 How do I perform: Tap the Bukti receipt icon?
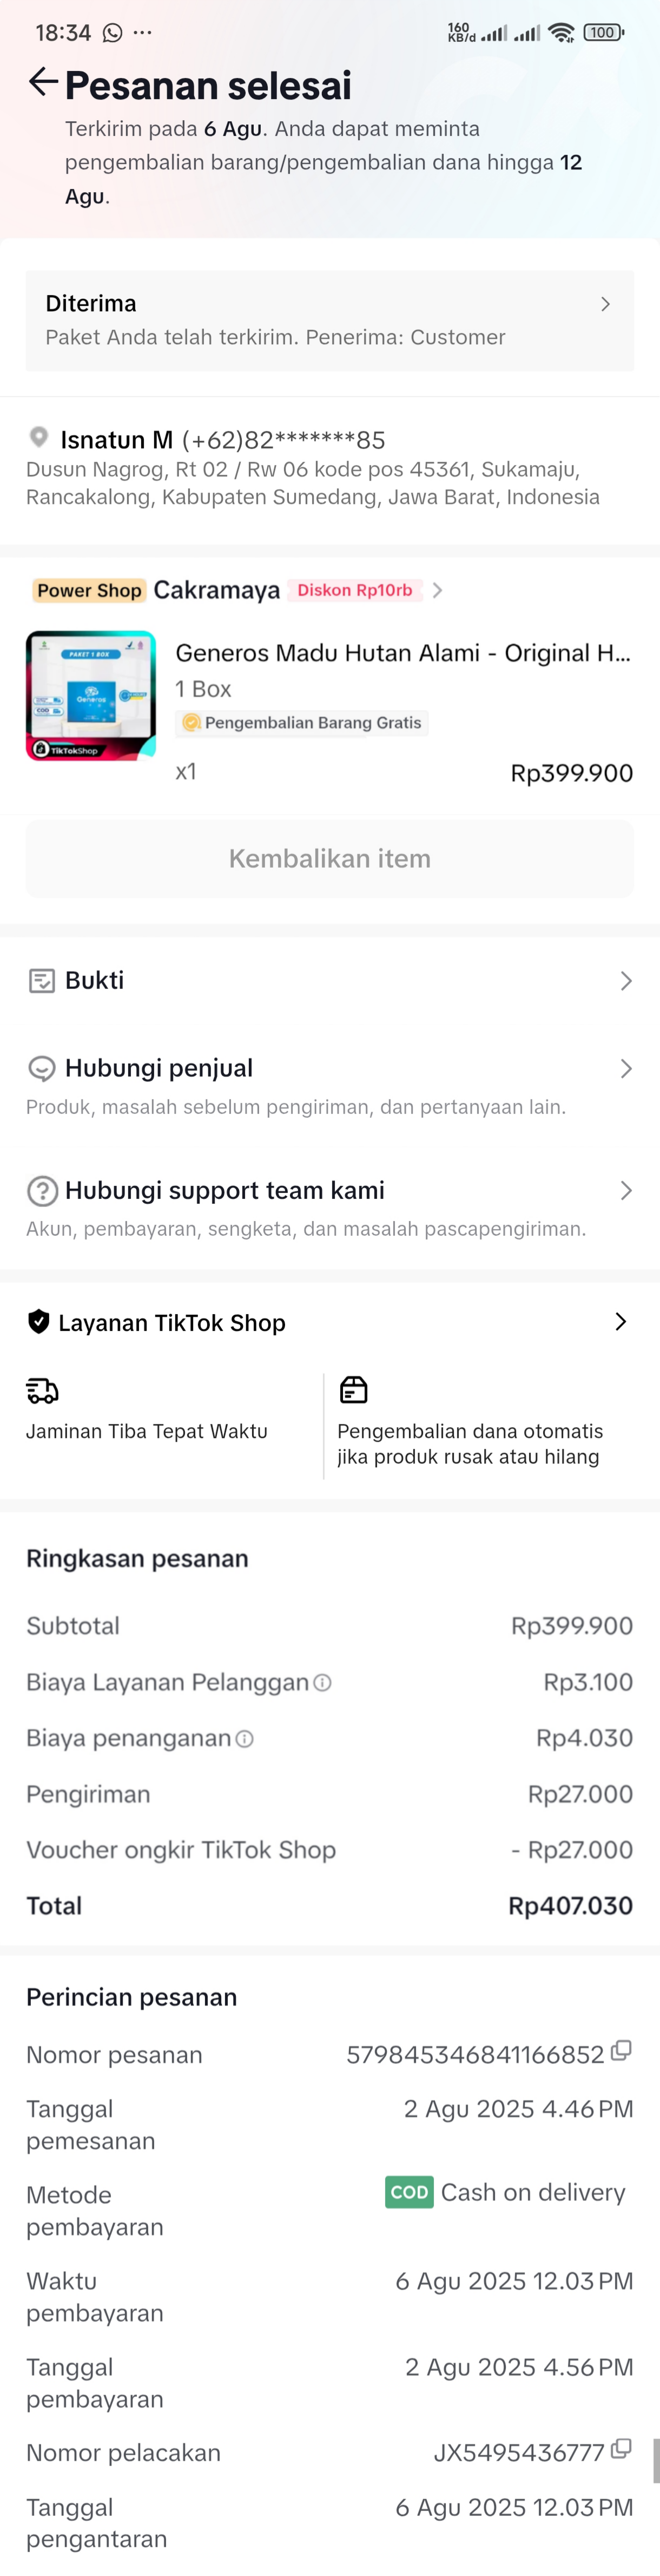(x=41, y=981)
